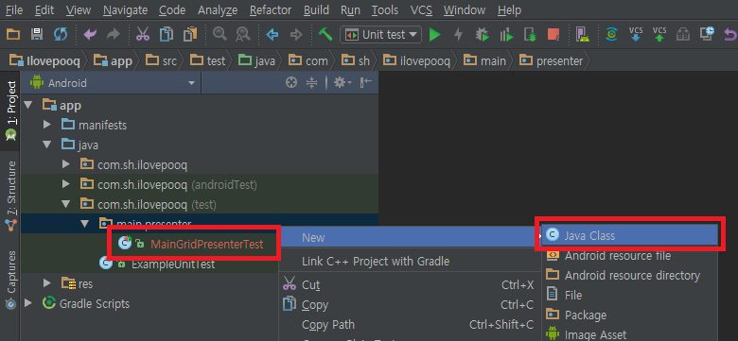
Task: Click the Debug bug icon in toolbar
Action: 483,35
